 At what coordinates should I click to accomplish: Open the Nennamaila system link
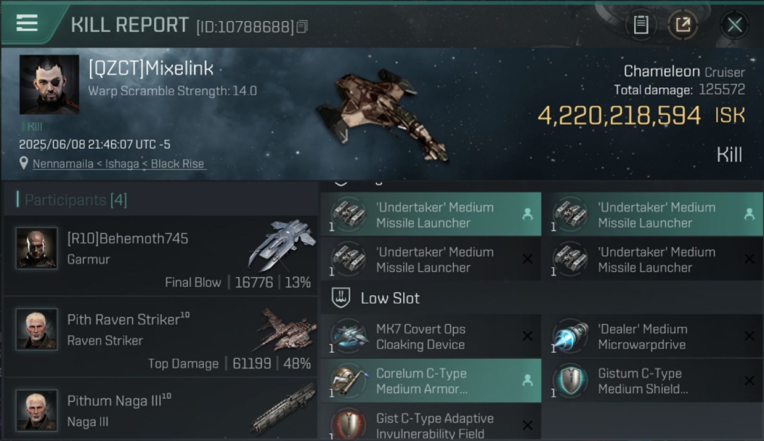coord(63,164)
